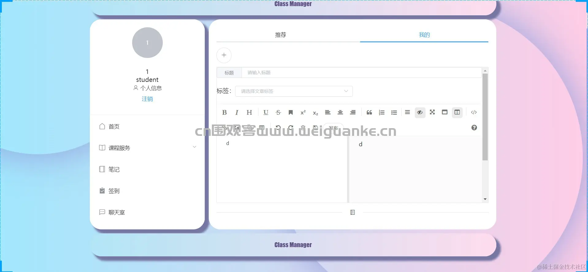This screenshot has width=588, height=272.
Task: Click the fullscreen editing icon
Action: [x=432, y=112]
